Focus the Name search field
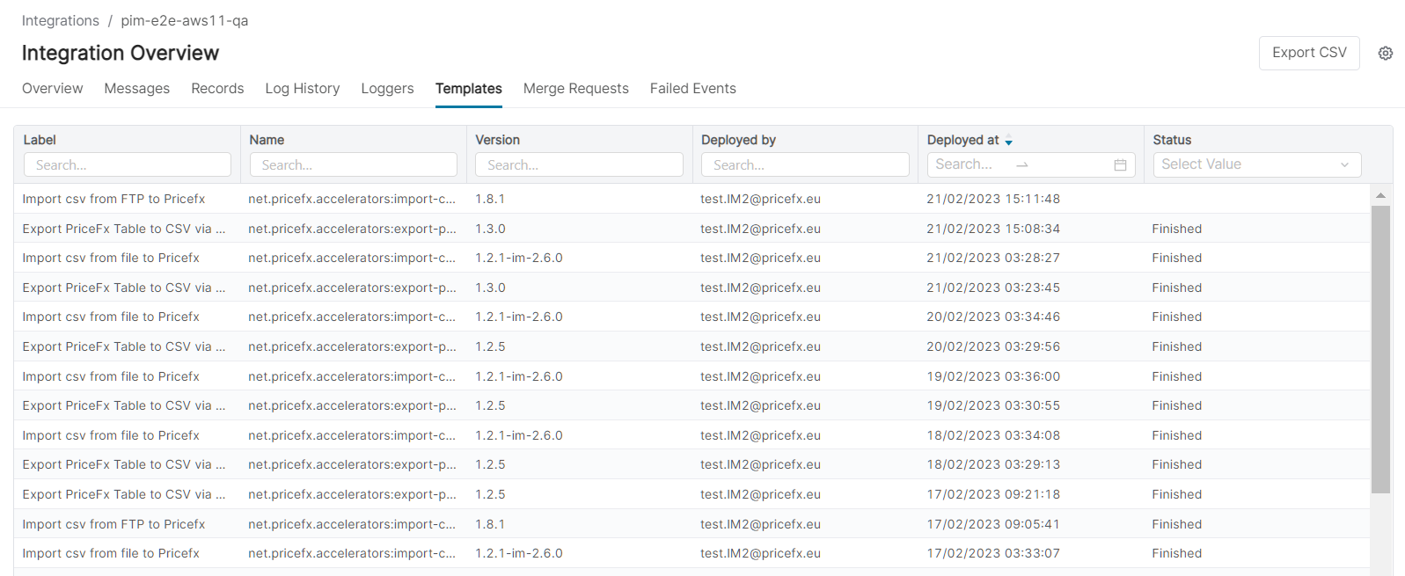1405x576 pixels. click(x=354, y=164)
